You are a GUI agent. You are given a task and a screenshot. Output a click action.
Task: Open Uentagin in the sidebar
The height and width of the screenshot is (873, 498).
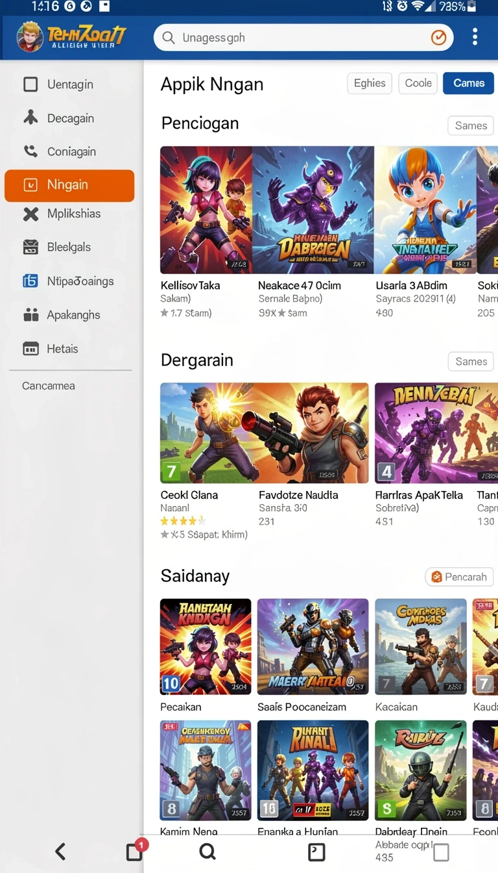click(70, 84)
